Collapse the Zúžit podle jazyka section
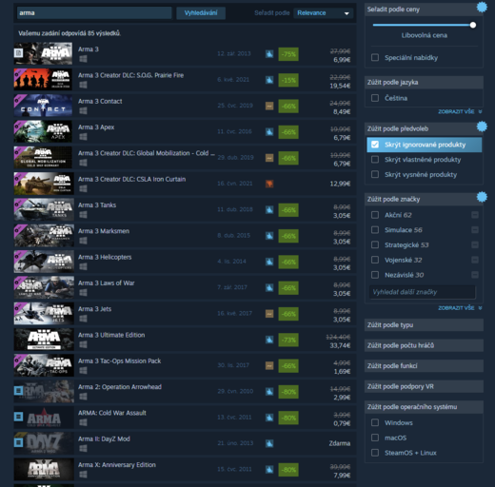This screenshot has width=495, height=487. click(x=424, y=83)
